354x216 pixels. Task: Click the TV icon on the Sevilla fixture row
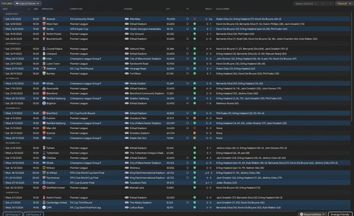[188, 29]
